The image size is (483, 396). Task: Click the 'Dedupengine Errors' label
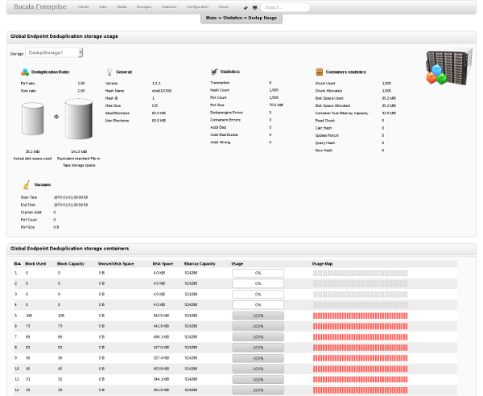click(226, 113)
